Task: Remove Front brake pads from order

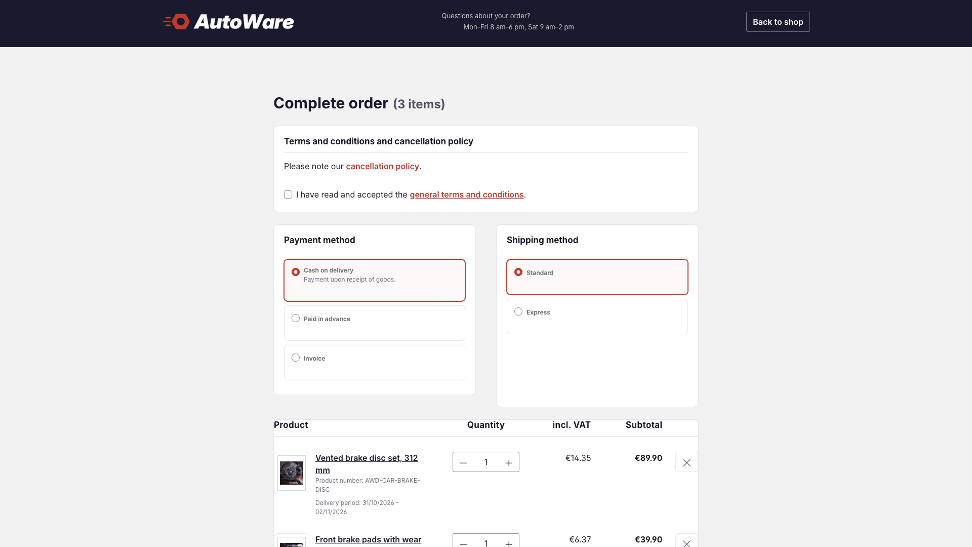Action: [686, 541]
